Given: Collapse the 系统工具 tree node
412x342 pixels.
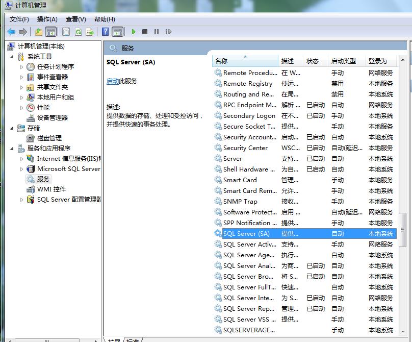Looking at the screenshot, I should pyautogui.click(x=12, y=57).
